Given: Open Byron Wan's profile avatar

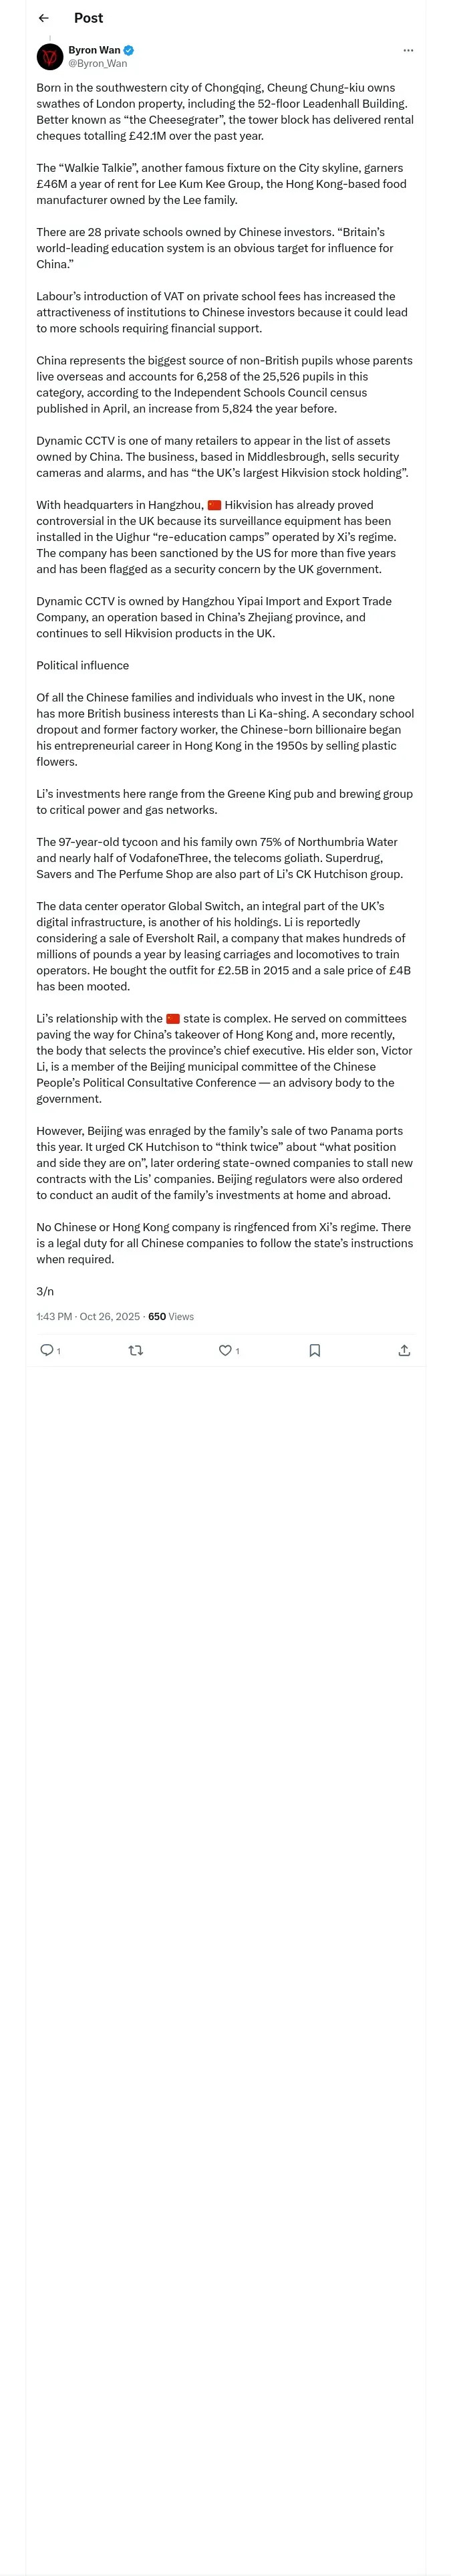Looking at the screenshot, I should point(50,56).
